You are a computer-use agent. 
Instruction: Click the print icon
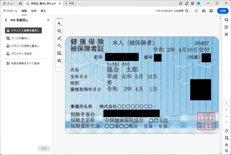pos(211,11)
